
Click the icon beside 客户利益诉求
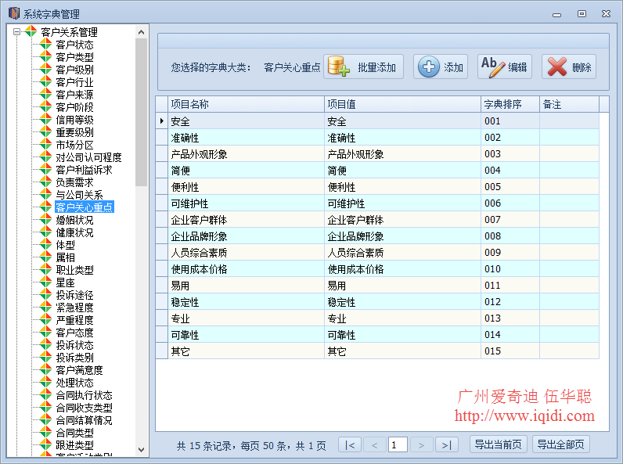click(x=45, y=170)
